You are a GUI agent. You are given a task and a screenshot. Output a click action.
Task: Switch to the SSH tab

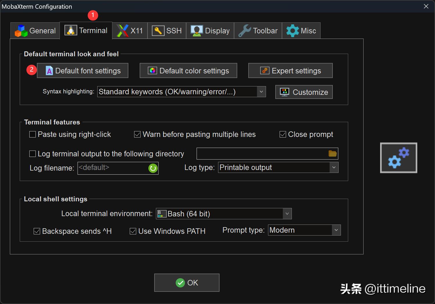pos(167,31)
